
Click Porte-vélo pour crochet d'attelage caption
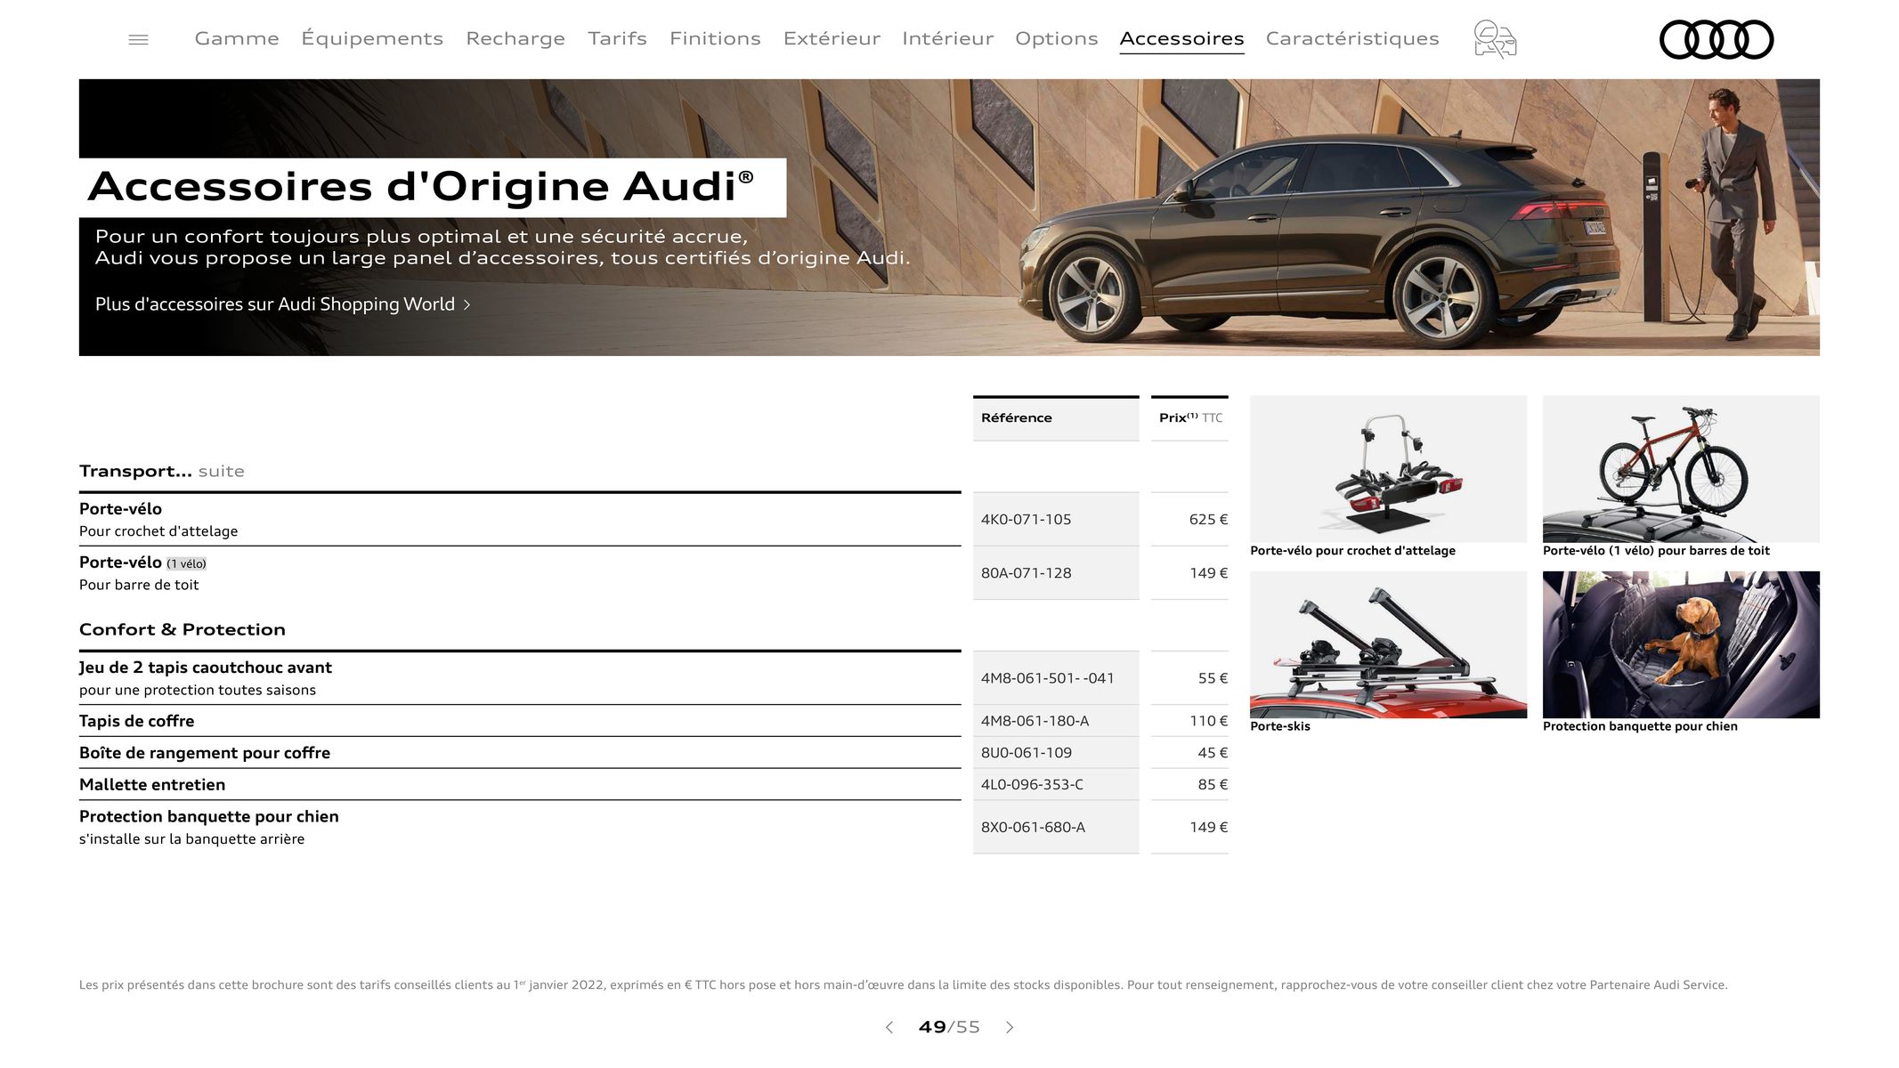1352,551
